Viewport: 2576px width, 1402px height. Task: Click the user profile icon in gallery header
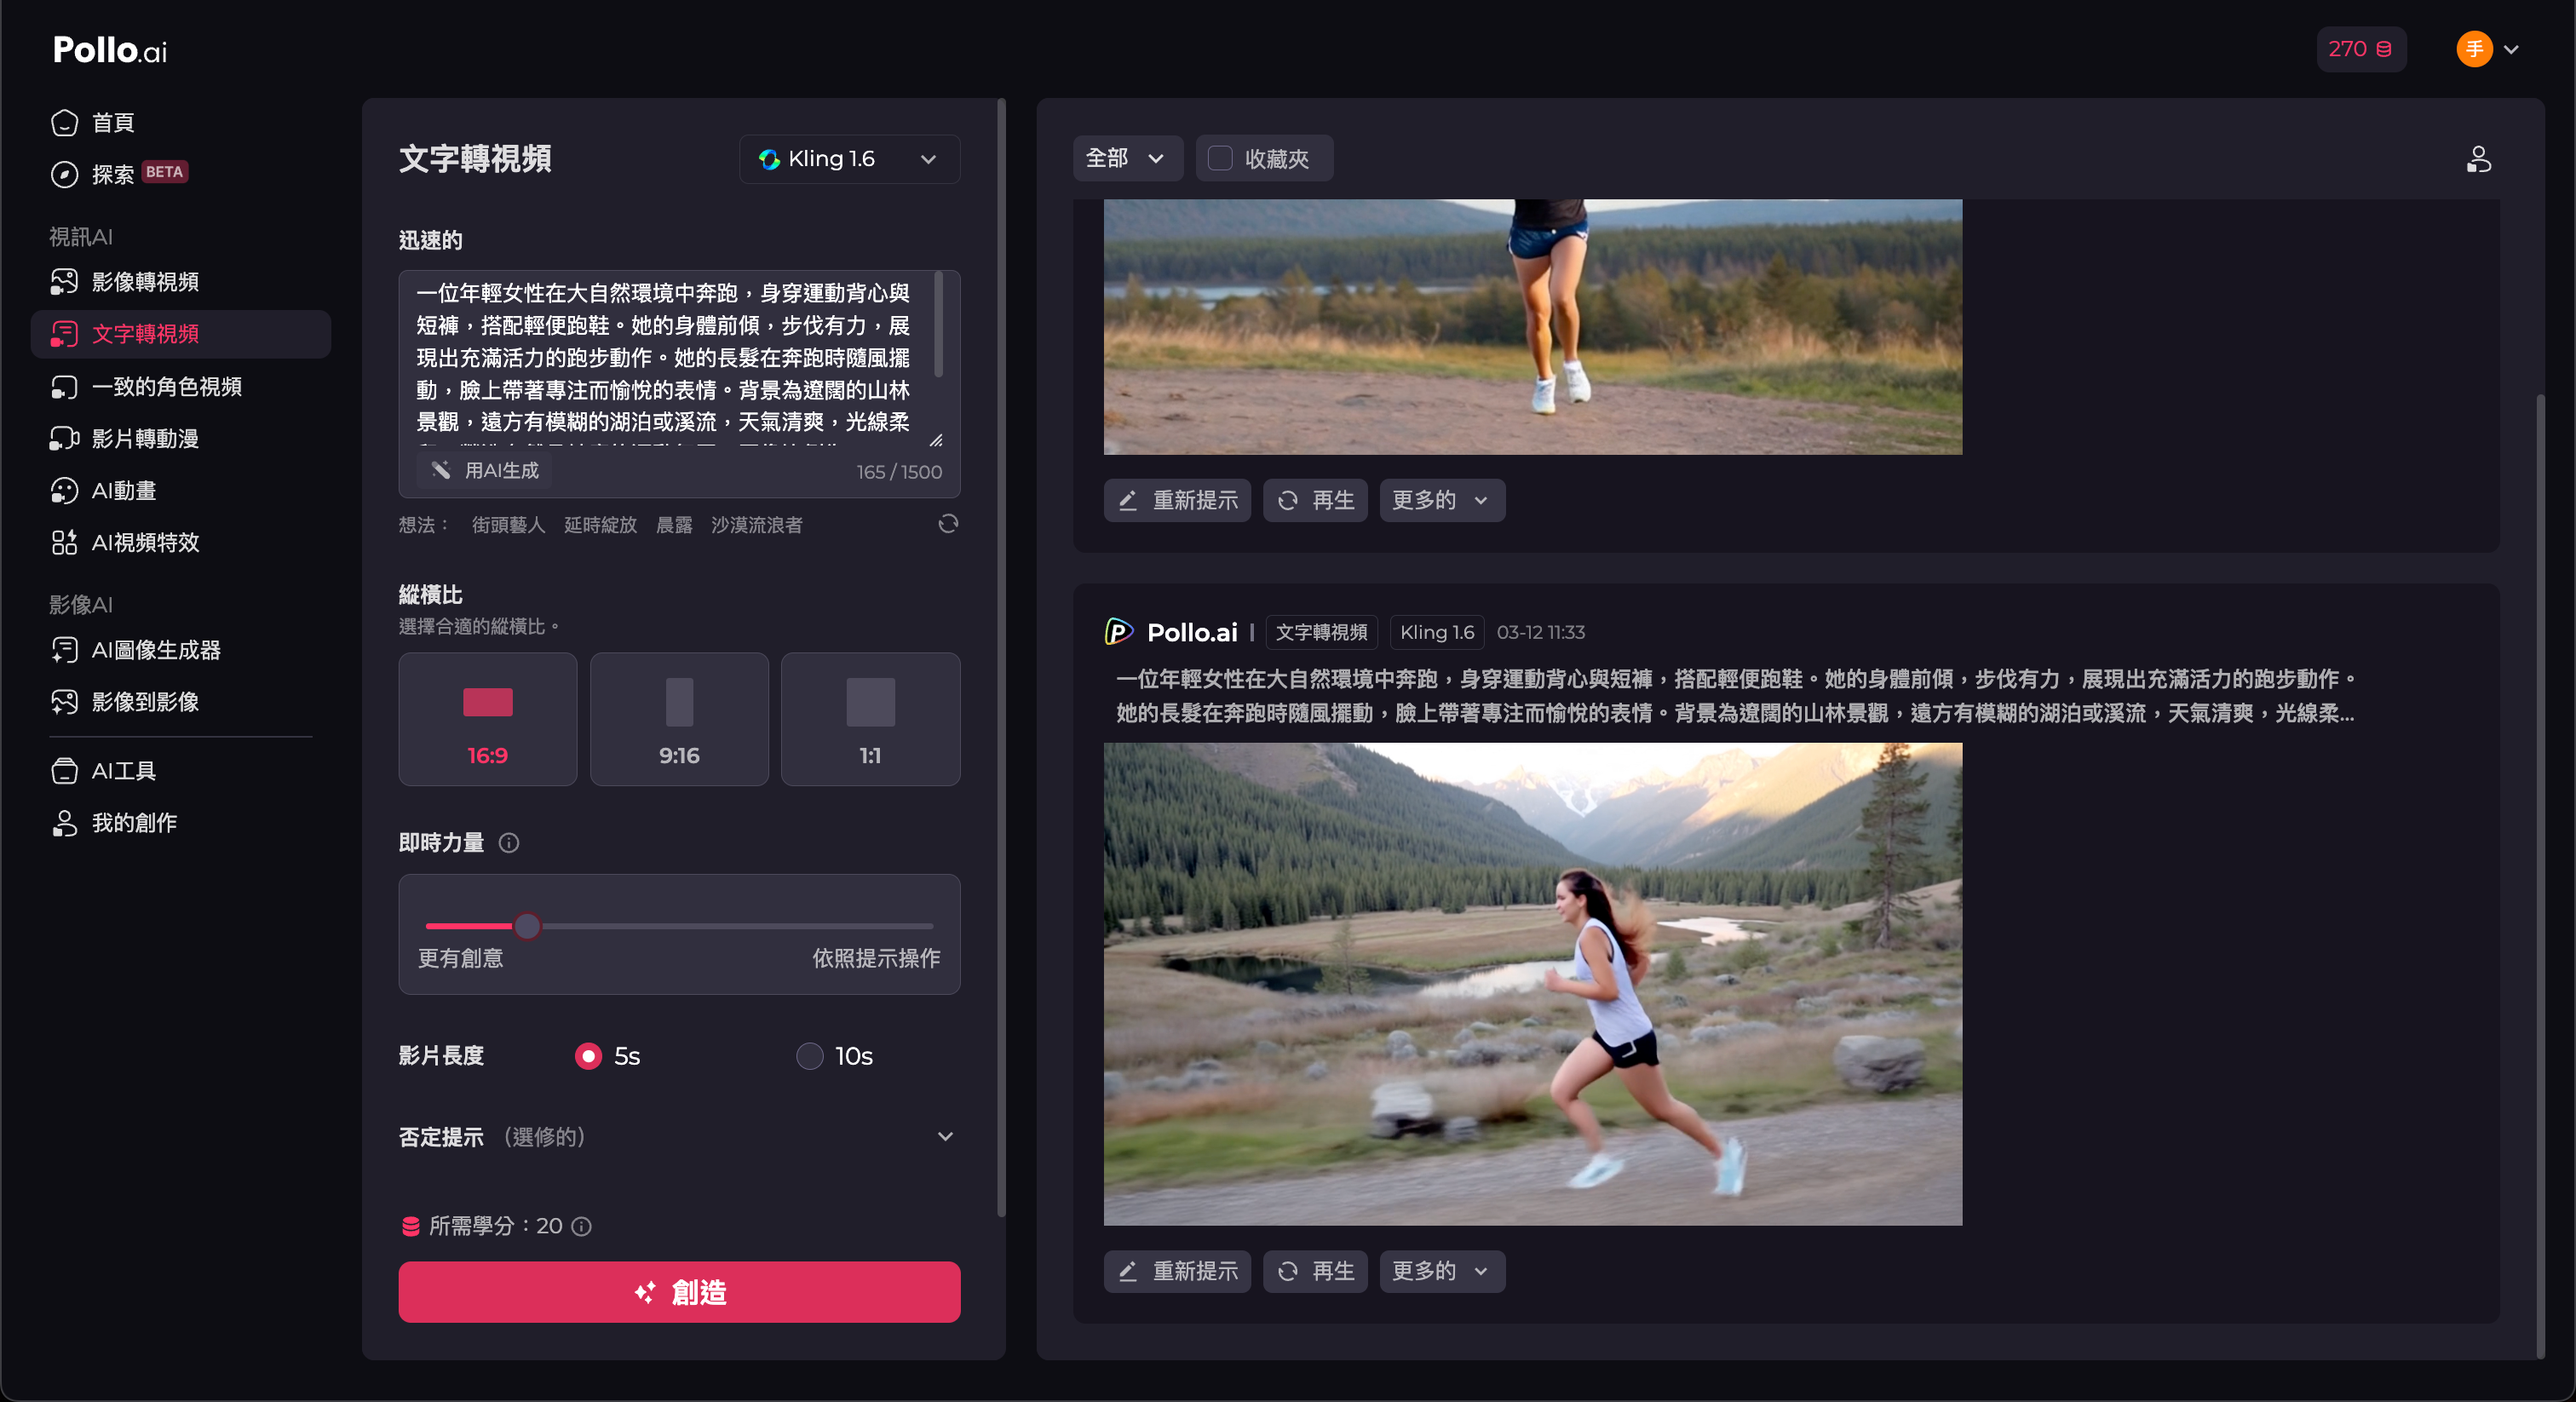pos(2478,159)
